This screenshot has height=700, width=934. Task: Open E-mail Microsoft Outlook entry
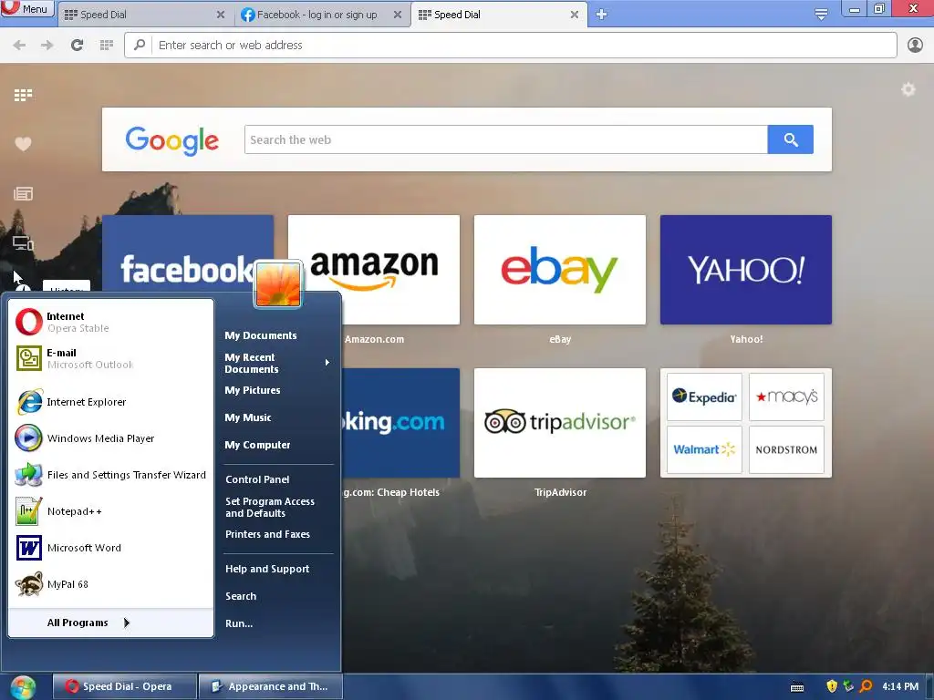[x=111, y=358]
